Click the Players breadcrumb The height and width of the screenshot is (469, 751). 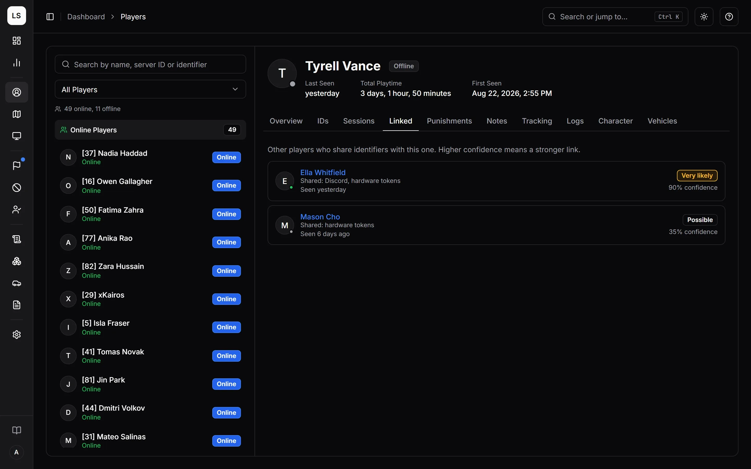(133, 17)
